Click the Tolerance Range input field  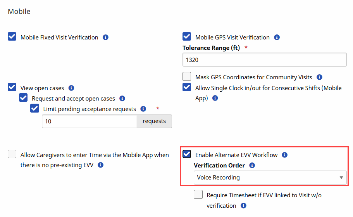click(264, 60)
